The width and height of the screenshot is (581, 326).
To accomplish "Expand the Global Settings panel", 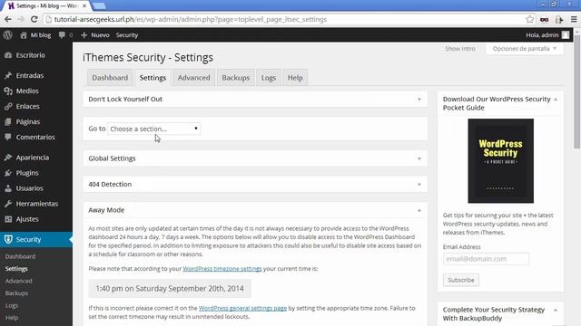I will [x=419, y=158].
